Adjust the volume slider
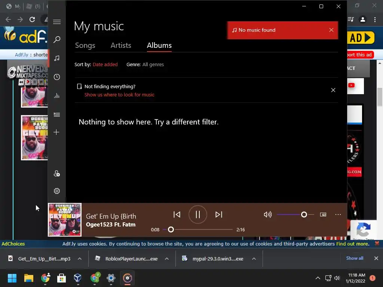Image resolution: width=383 pixels, height=287 pixels. pyautogui.click(x=295, y=215)
